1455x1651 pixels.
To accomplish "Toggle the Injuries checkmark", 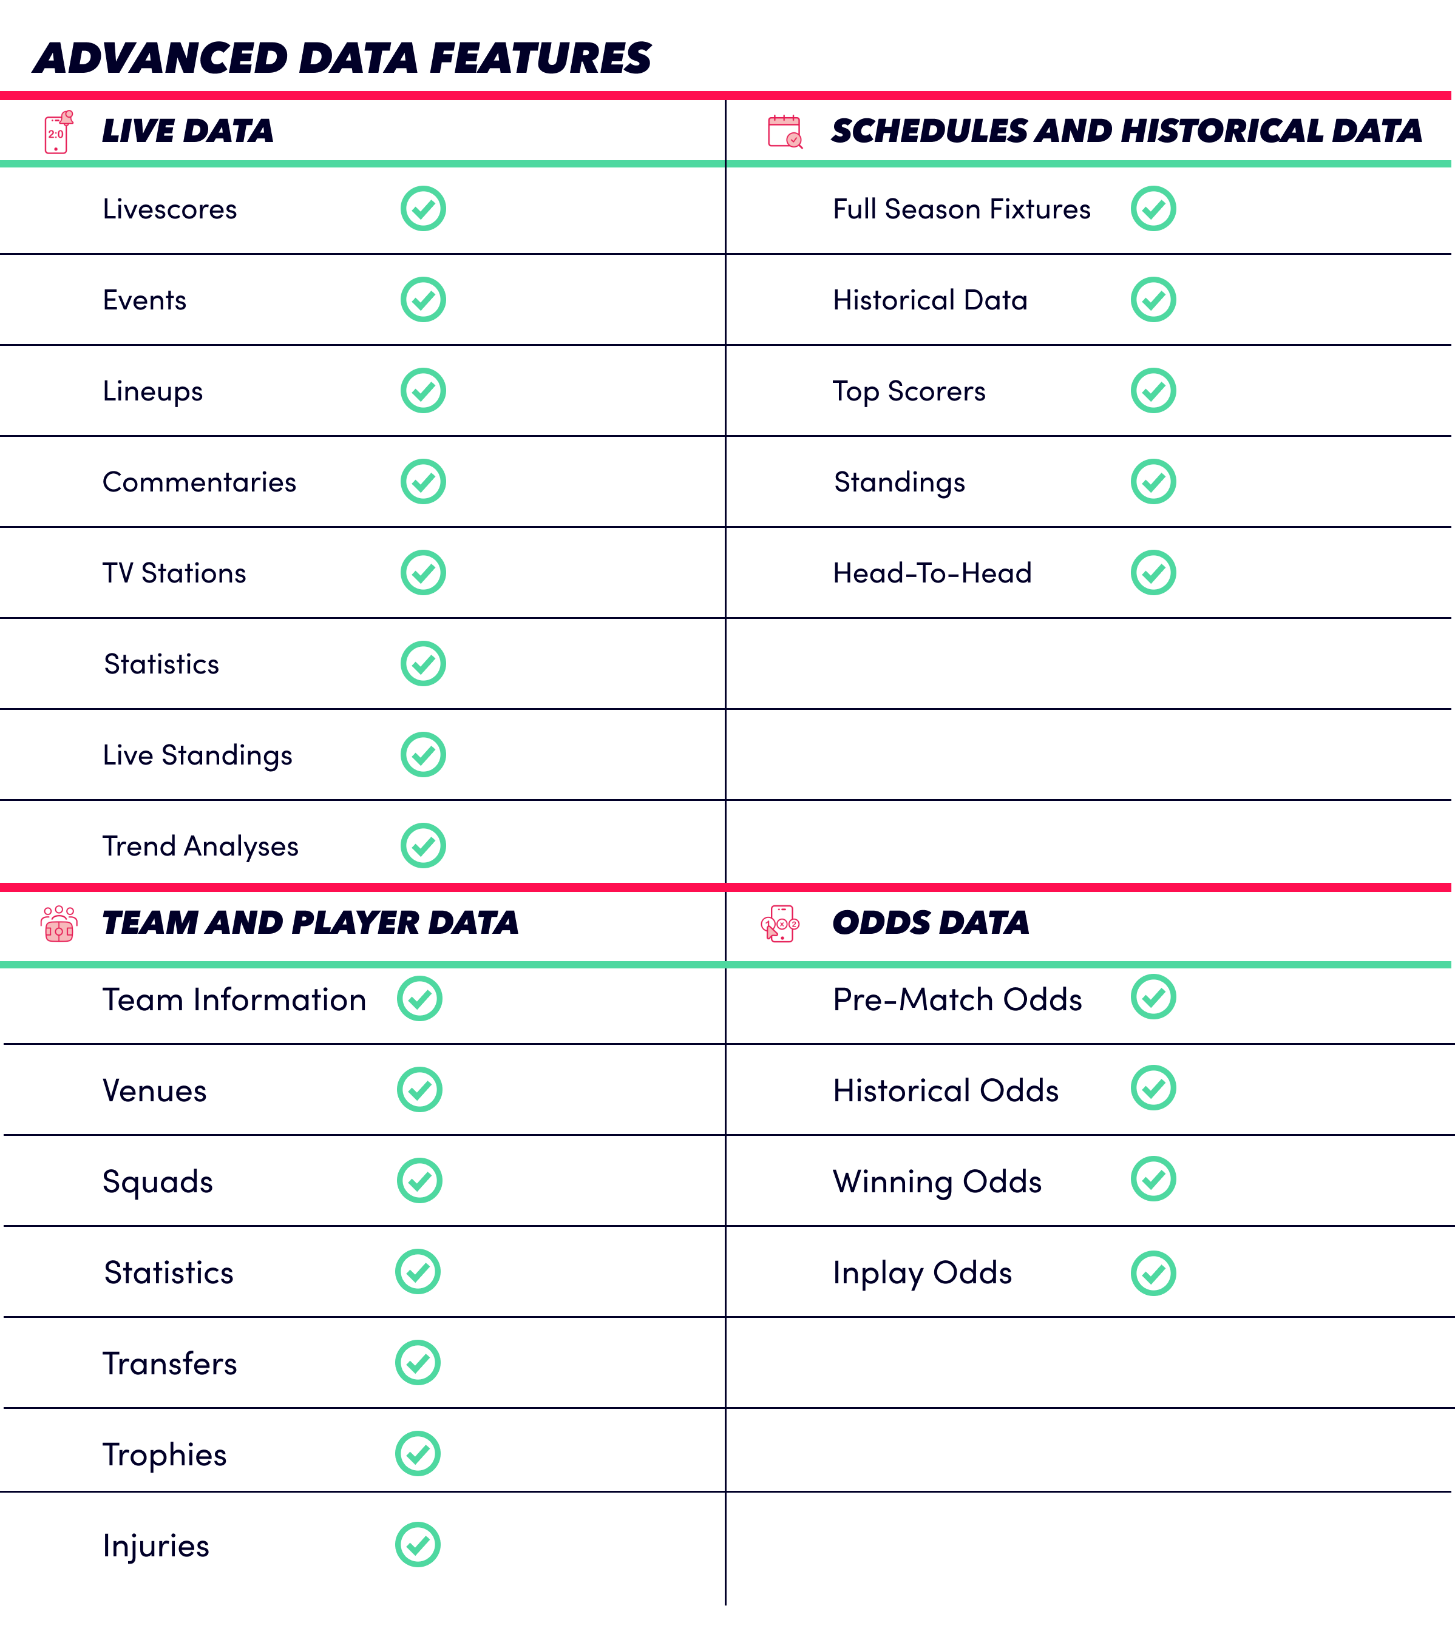I will (418, 1544).
